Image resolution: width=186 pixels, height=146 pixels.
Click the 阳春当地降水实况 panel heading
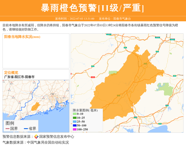coord(22,37)
